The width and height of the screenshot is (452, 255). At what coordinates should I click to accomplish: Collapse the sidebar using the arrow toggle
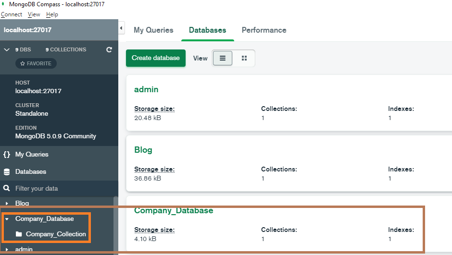121,28
